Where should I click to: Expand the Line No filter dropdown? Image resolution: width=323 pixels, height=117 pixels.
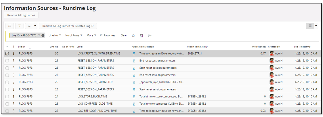(x=54, y=35)
